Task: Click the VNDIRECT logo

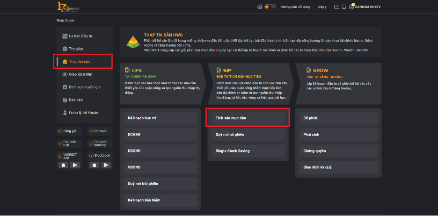Action: coord(68,7)
